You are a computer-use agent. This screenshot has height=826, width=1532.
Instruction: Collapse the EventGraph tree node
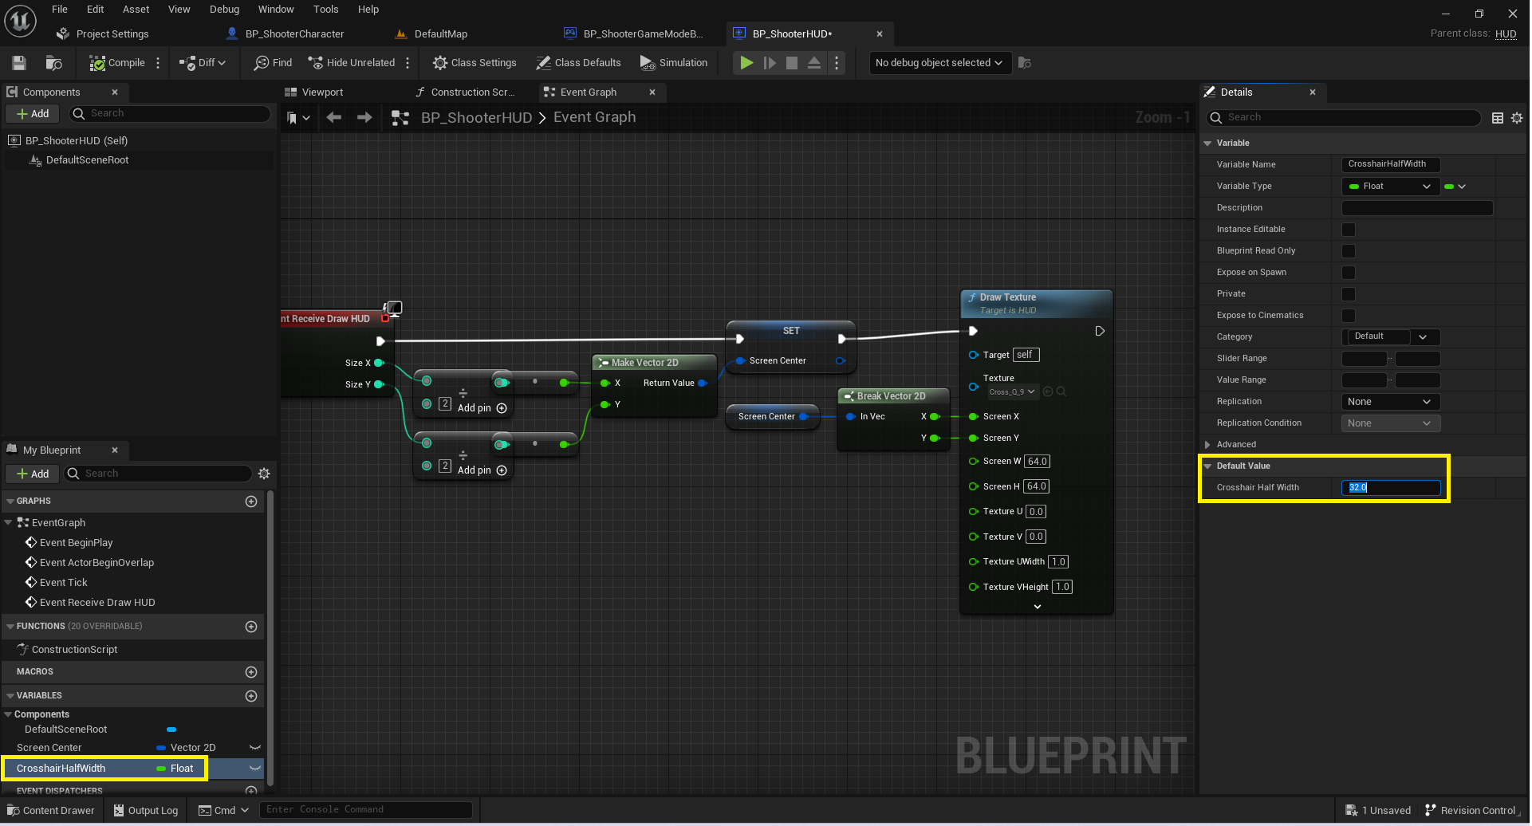coord(8,523)
